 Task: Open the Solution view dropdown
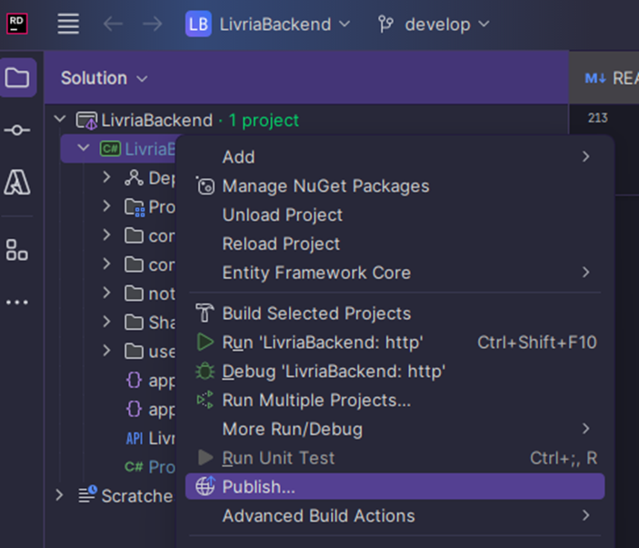104,78
